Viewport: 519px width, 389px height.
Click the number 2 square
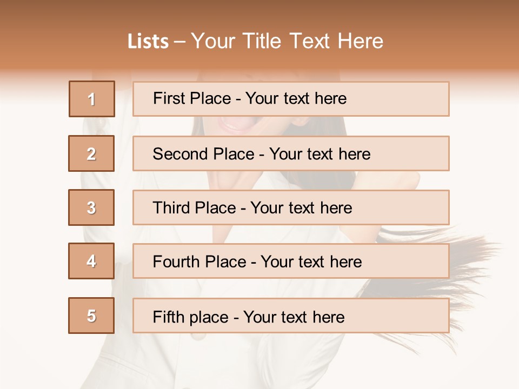pos(91,153)
